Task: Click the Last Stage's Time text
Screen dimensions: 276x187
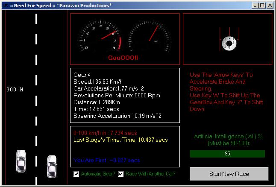Action: 120,140
